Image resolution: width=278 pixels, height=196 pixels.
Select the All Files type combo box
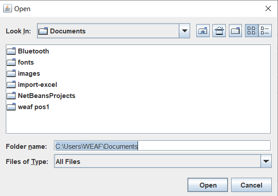click(157, 162)
